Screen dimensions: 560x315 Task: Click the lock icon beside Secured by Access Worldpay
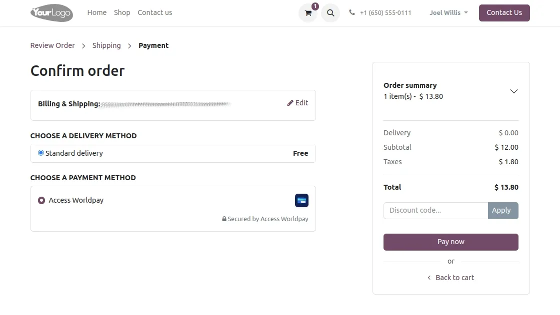pos(223,219)
